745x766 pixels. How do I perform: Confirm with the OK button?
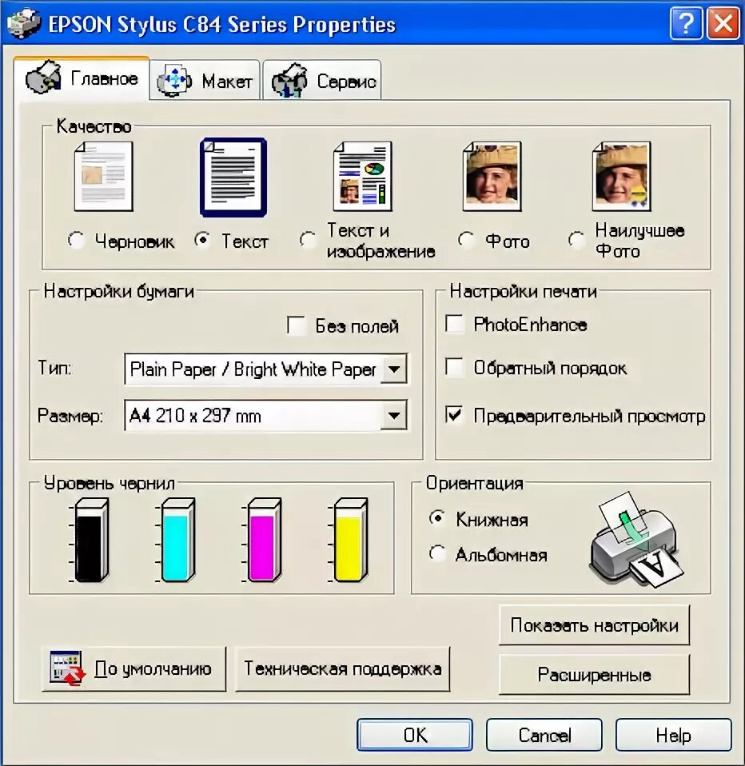point(415,735)
